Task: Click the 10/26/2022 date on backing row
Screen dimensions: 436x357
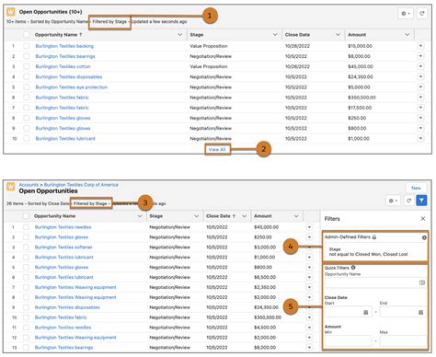Action: click(297, 46)
